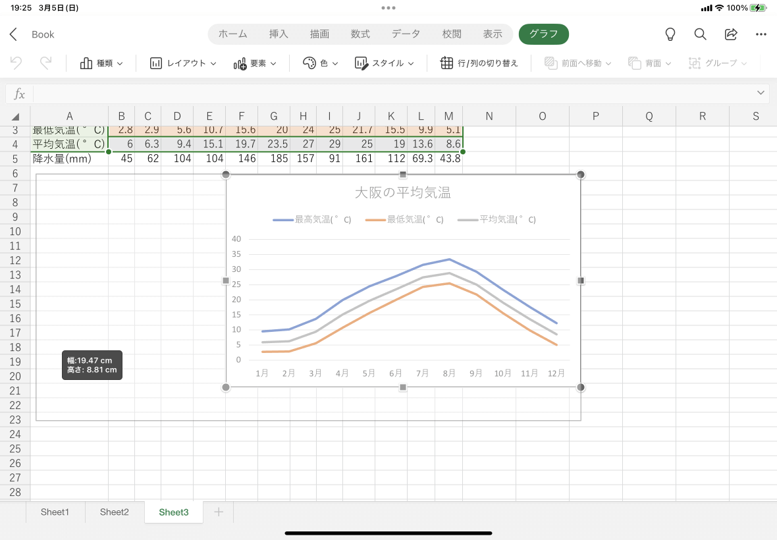This screenshot has width=777, height=540.
Task: Select the right-middle chart handle
Action: [580, 281]
